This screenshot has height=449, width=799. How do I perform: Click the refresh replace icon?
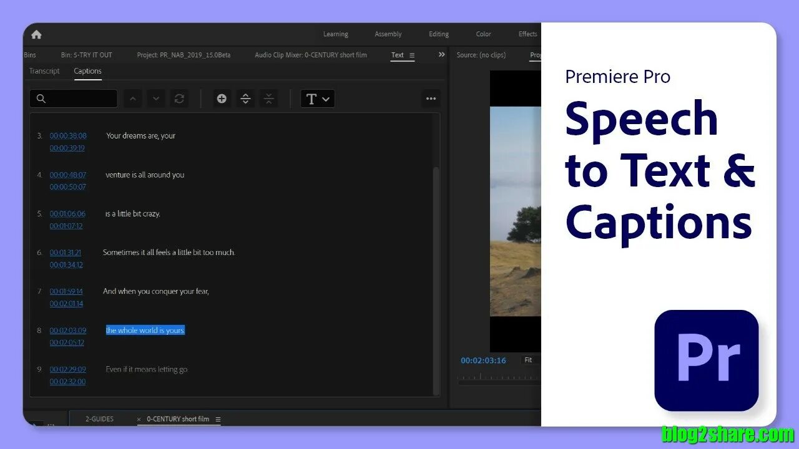179,99
